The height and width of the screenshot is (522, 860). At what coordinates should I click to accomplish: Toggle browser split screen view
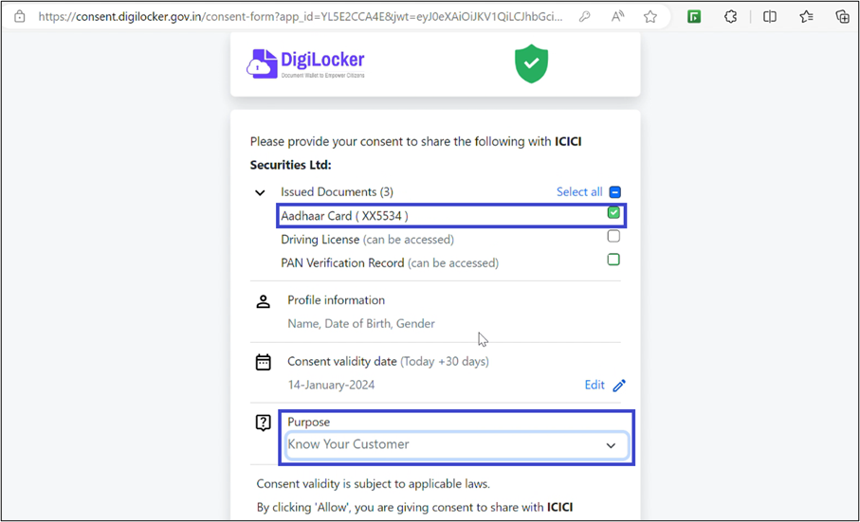(770, 16)
